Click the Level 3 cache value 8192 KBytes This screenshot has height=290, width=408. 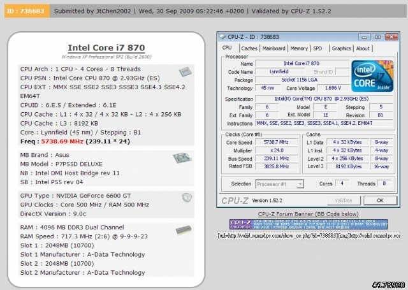(x=348, y=166)
